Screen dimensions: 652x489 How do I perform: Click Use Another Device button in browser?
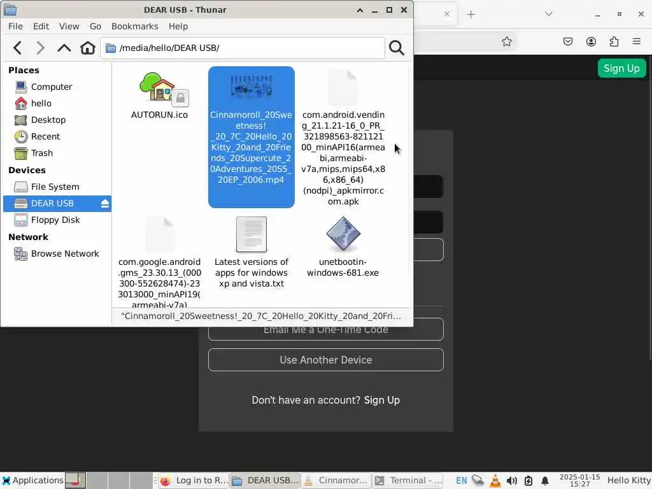click(x=326, y=360)
